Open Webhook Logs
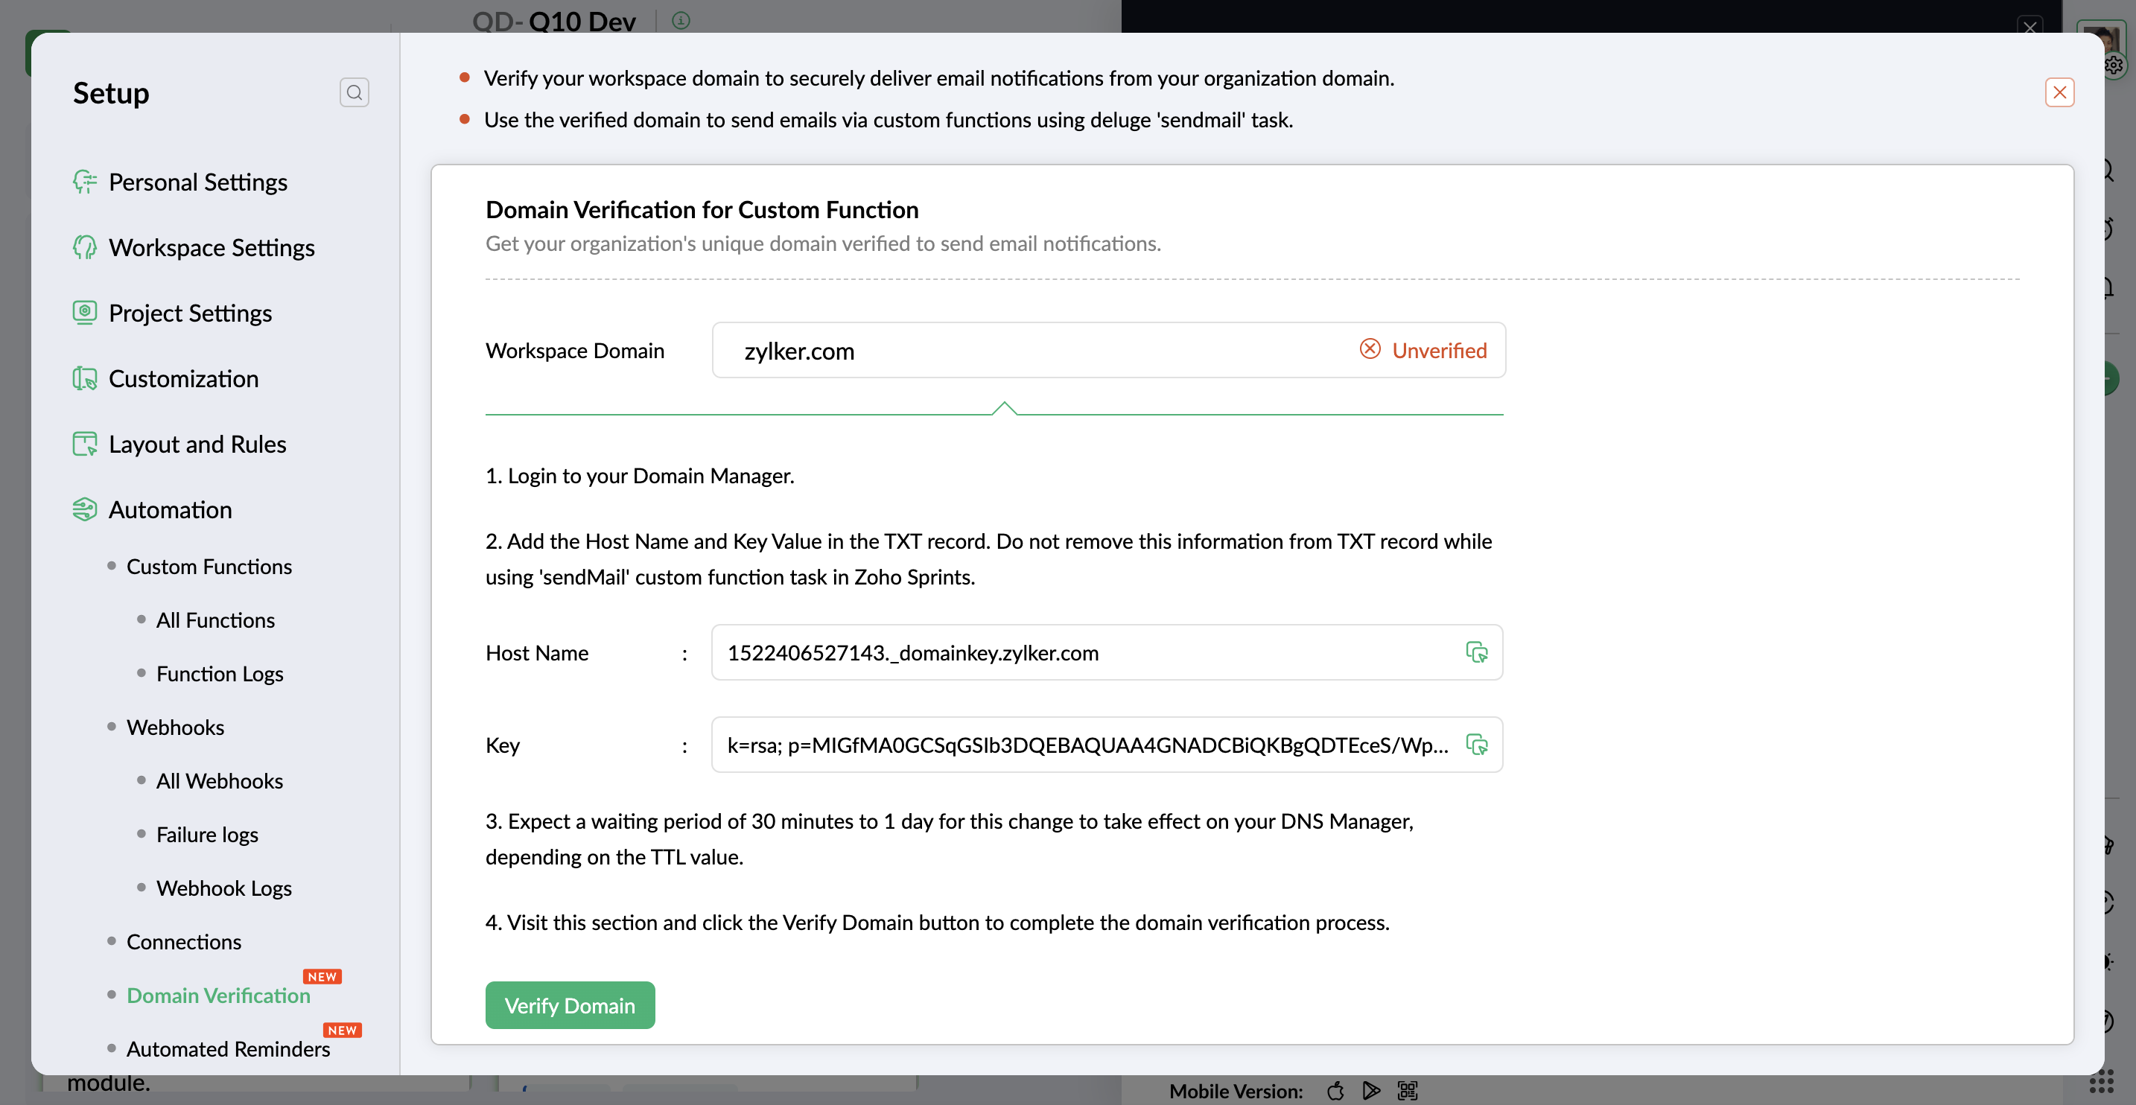Viewport: 2136px width, 1105px height. click(x=224, y=888)
